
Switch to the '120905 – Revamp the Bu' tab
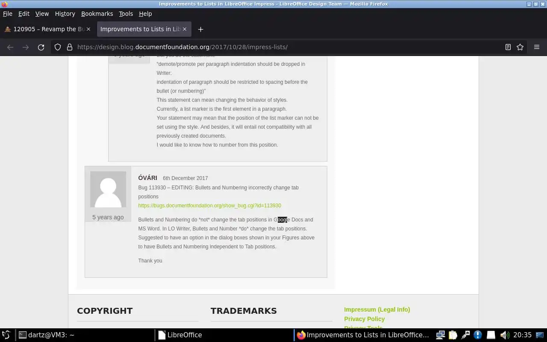47,29
